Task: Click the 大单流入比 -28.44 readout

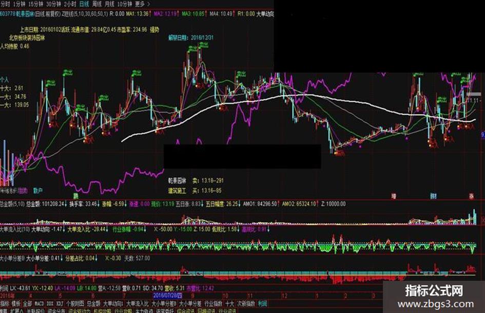Action: click(x=87, y=229)
